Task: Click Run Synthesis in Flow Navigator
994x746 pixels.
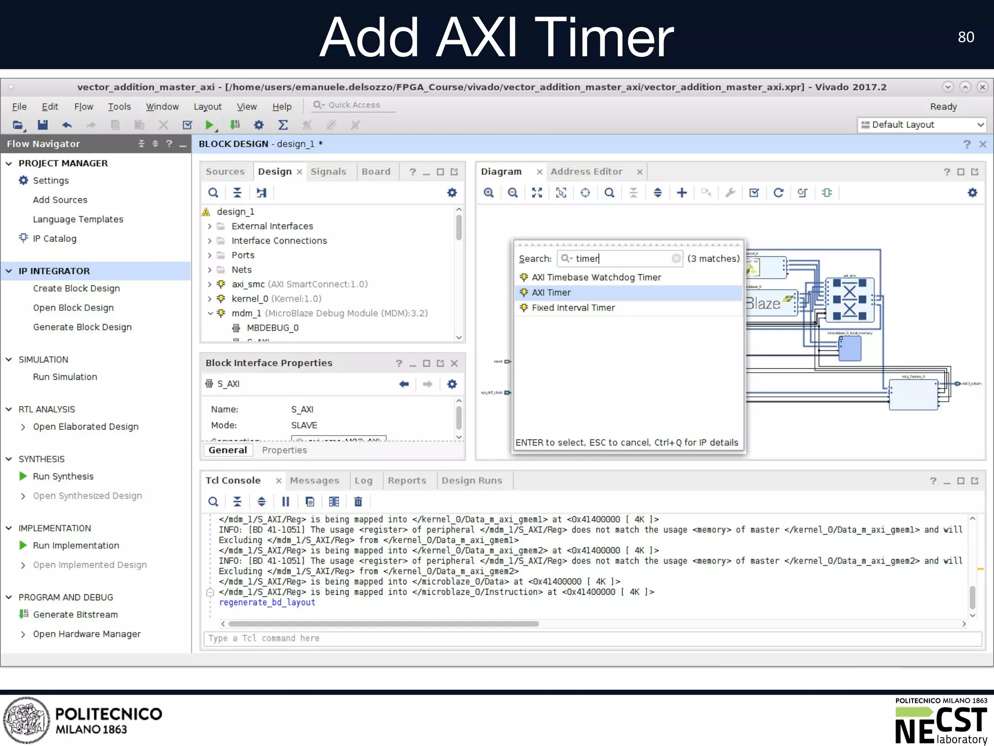Action: pos(63,476)
